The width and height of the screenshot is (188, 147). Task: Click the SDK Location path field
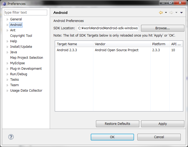(108, 28)
